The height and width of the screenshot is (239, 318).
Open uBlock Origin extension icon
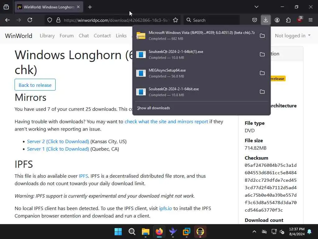(300, 20)
